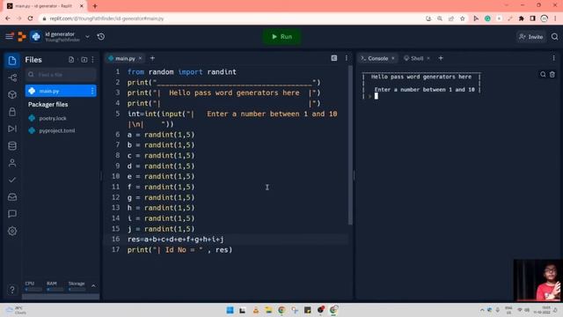Open Debugger sidebar icon

[x=12, y=129]
